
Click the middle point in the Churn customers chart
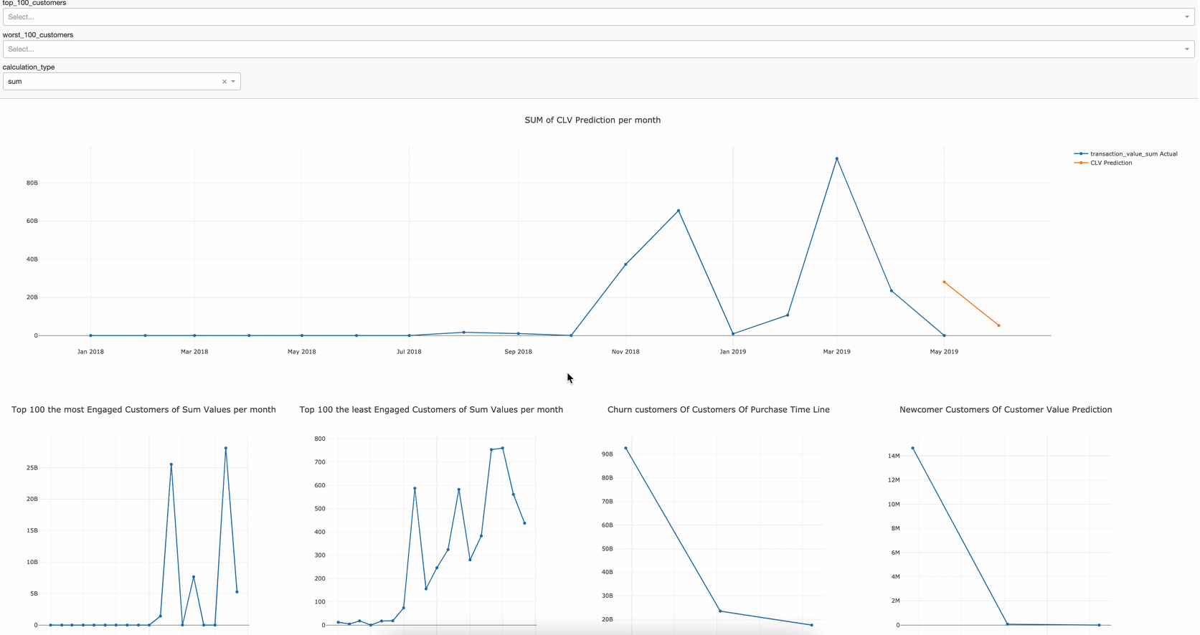tap(720, 611)
